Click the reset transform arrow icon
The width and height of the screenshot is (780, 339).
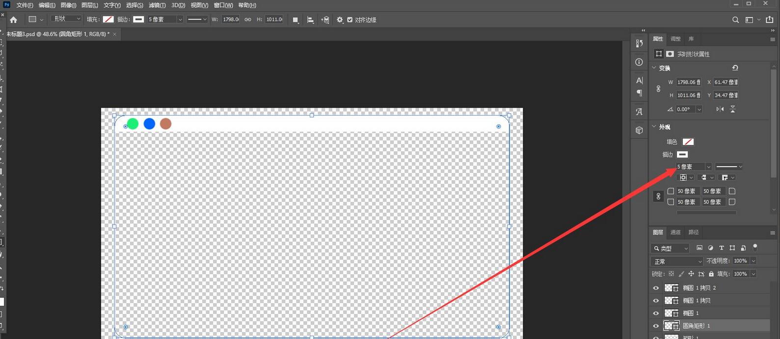point(735,68)
